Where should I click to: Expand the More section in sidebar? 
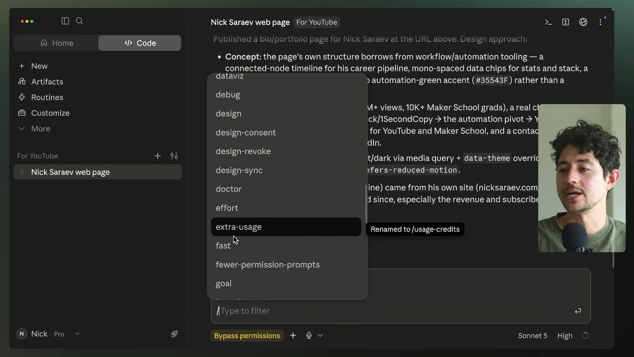(34, 128)
